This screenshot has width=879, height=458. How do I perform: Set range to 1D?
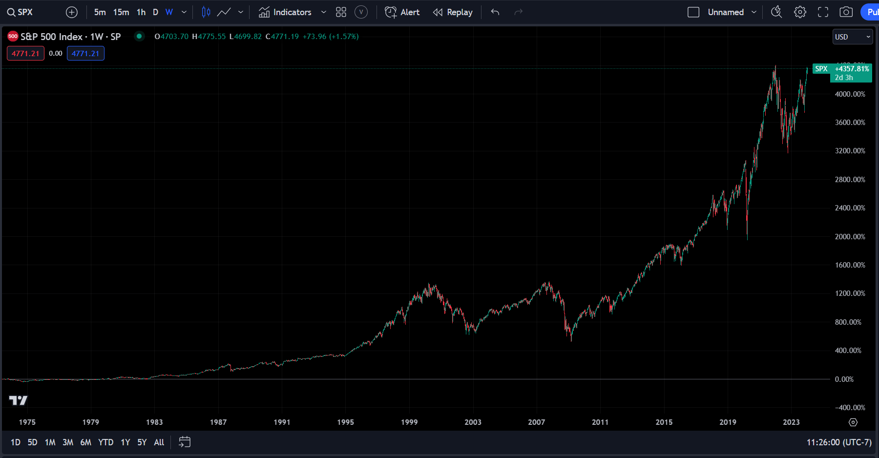pyautogui.click(x=16, y=442)
